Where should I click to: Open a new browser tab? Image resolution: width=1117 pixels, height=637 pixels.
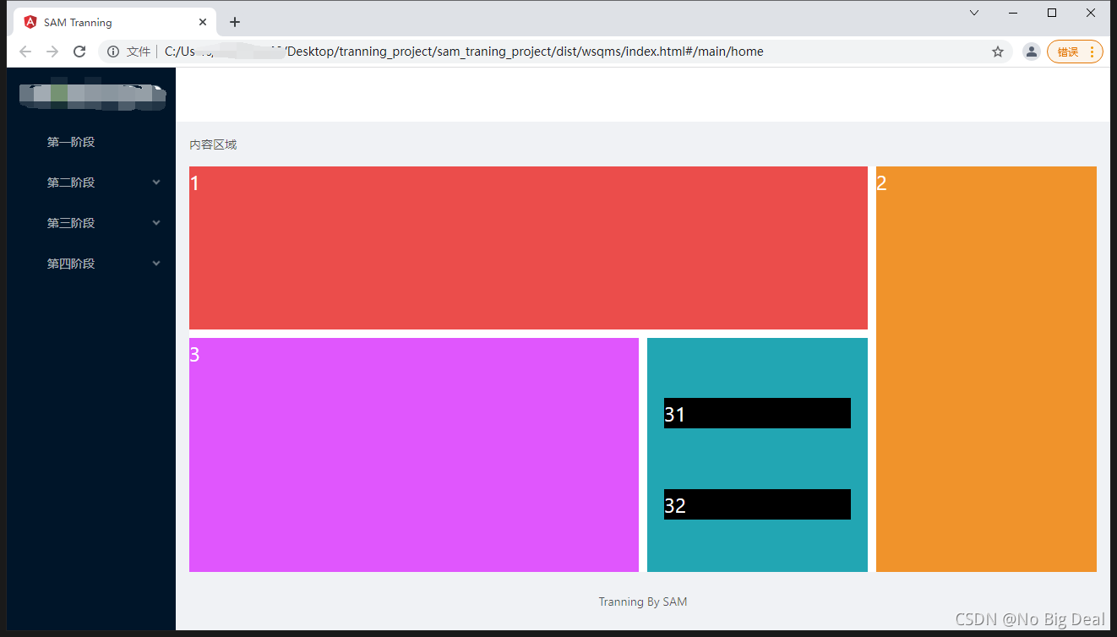pyautogui.click(x=235, y=22)
